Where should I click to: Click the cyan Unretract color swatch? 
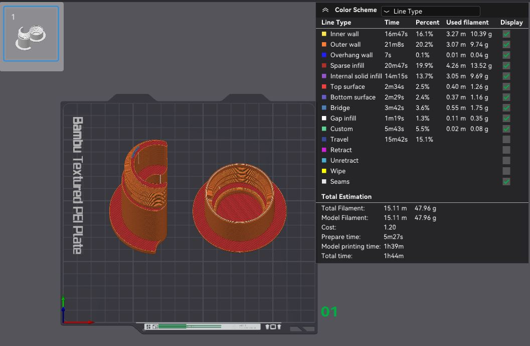pyautogui.click(x=324, y=161)
